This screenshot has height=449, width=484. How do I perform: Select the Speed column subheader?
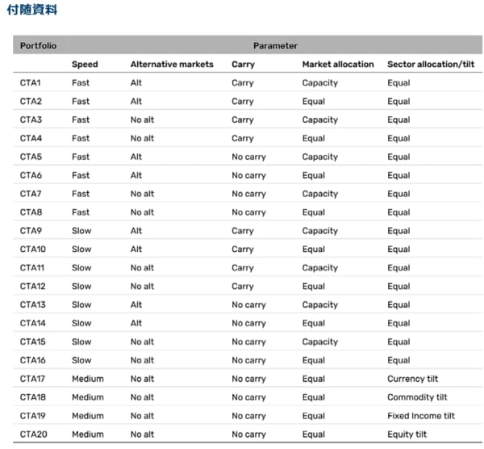(85, 65)
